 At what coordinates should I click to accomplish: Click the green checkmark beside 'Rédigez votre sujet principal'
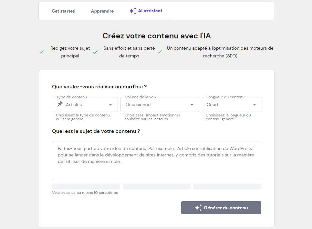click(42, 52)
